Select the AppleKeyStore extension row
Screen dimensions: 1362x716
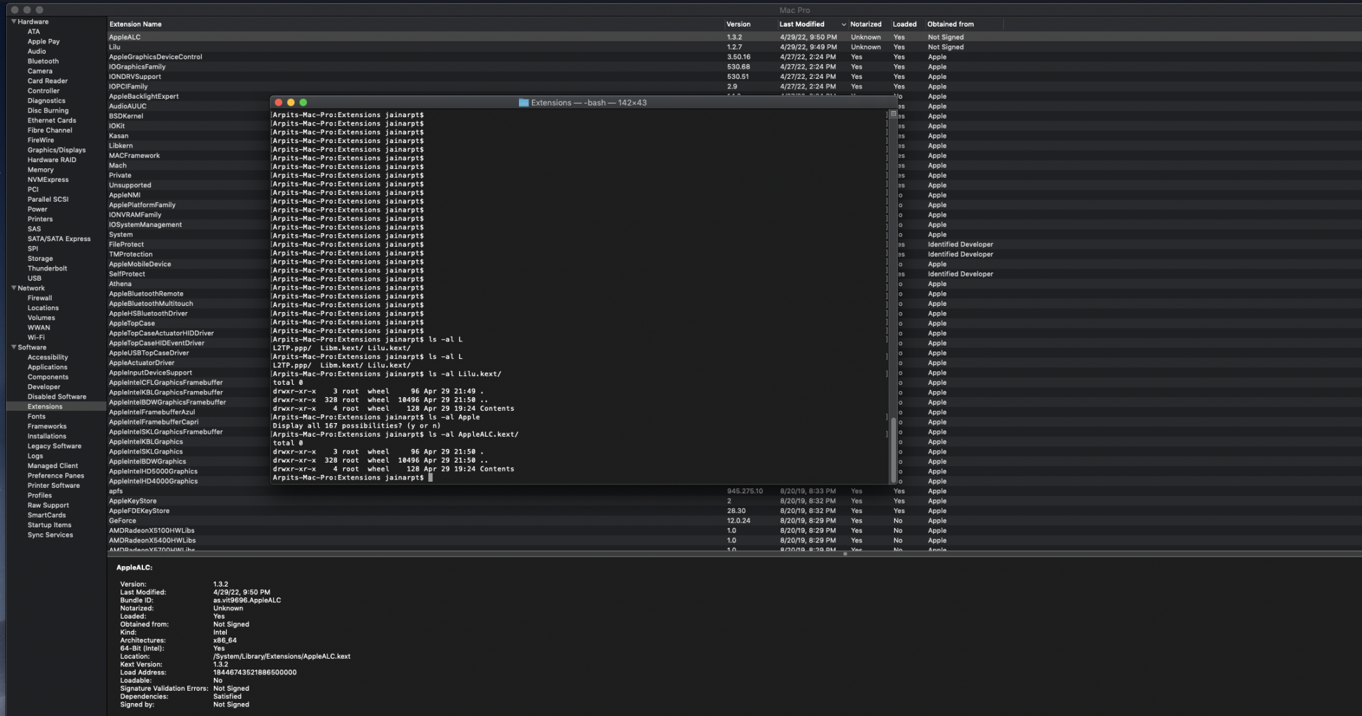734,501
